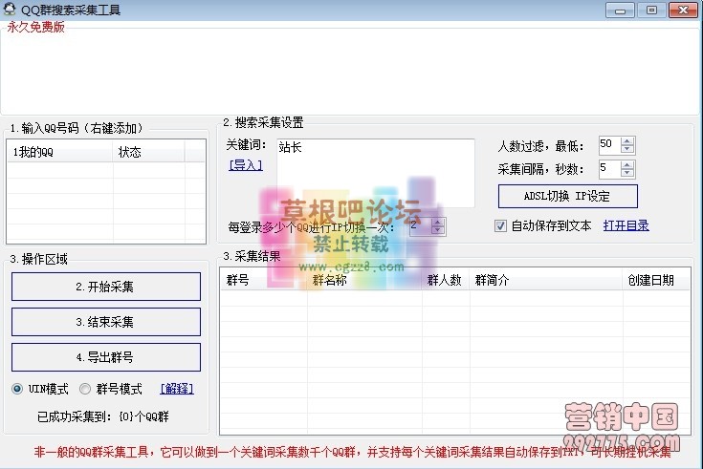The width and height of the screenshot is (703, 469).
Task: Click the 3.结束采集 button
Action: [x=106, y=322]
